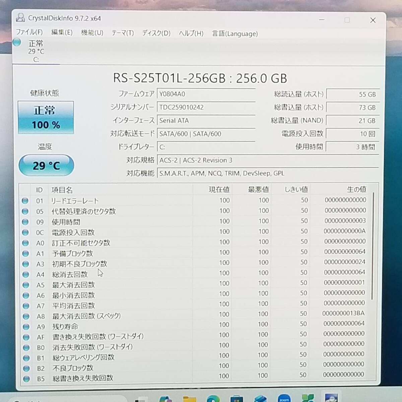The width and height of the screenshot is (402, 402).
Task: Click the status icon for 05 代替処理済のセクタ数
Action: click(25, 211)
